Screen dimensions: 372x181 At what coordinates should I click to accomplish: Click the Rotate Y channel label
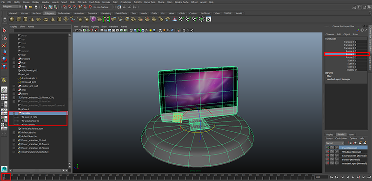[350, 54]
